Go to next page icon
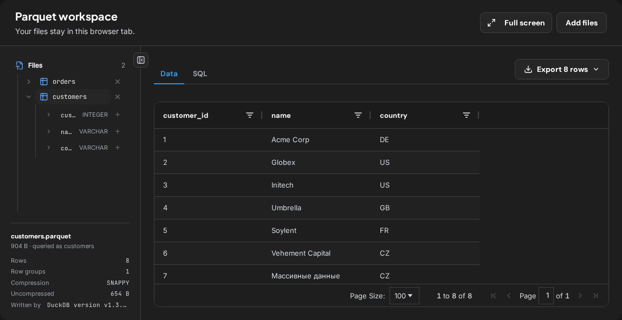The height and width of the screenshot is (320, 622). point(580,296)
